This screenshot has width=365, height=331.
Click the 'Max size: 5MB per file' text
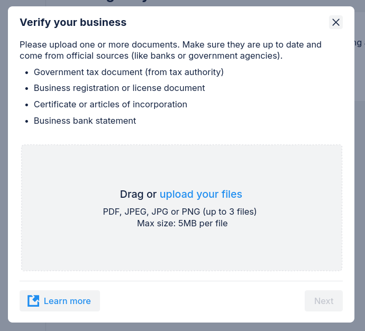point(182,223)
